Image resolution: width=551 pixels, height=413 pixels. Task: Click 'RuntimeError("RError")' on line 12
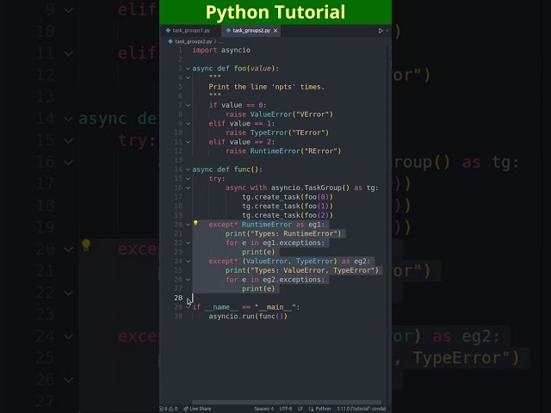(x=295, y=151)
